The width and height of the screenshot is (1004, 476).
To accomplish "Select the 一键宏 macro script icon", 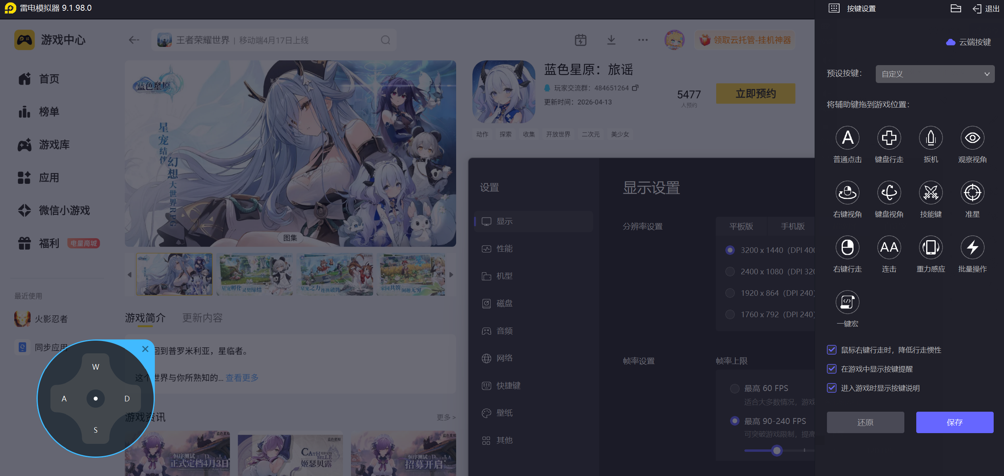I will (847, 302).
